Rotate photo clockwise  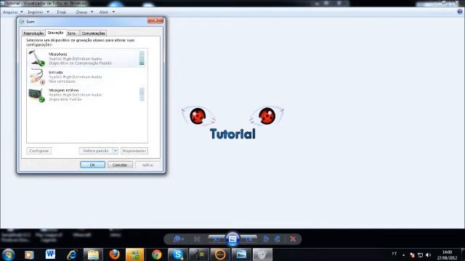coord(278,239)
